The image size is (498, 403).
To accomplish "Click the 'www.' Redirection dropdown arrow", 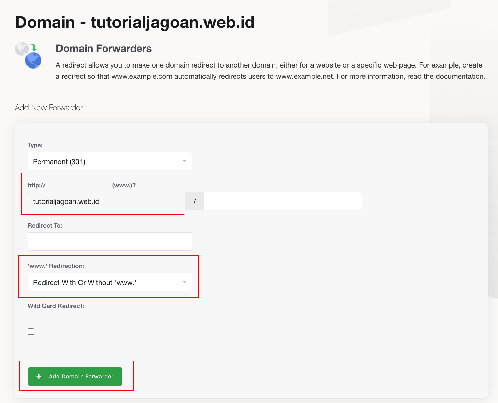I will pyautogui.click(x=184, y=282).
